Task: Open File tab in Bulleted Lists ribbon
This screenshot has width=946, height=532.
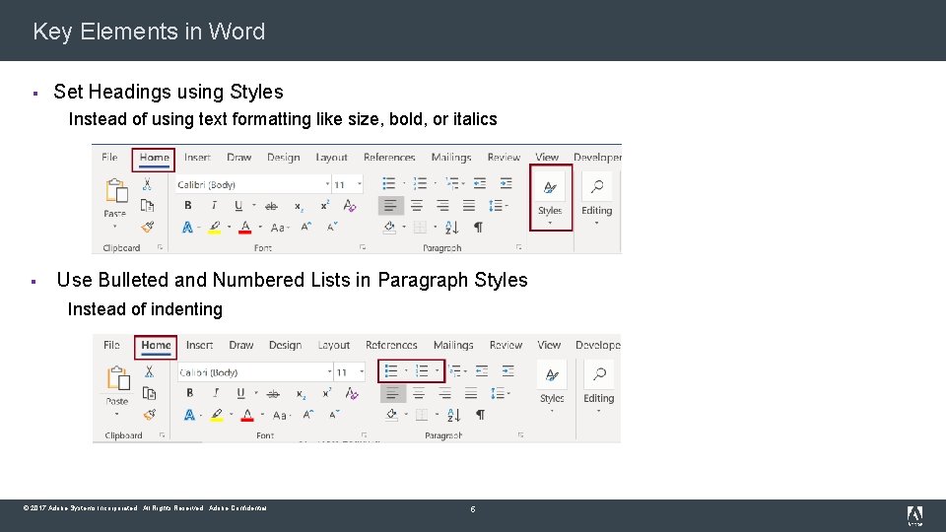Action: pos(111,345)
